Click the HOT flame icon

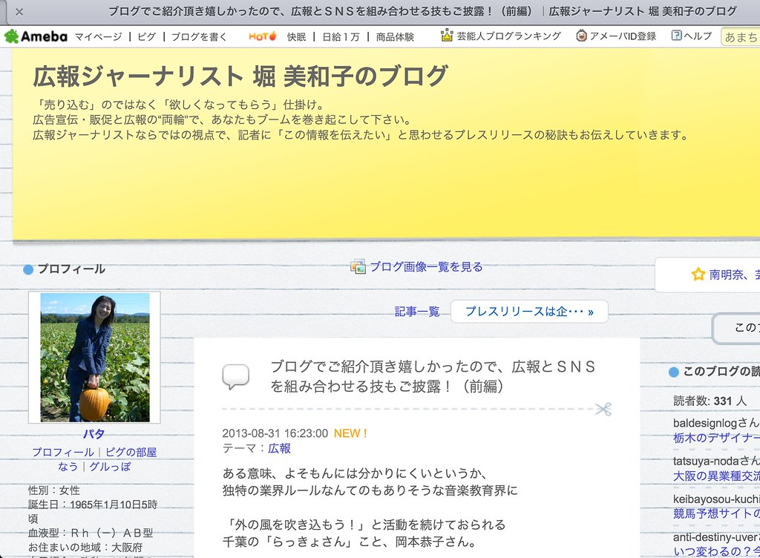(262, 36)
